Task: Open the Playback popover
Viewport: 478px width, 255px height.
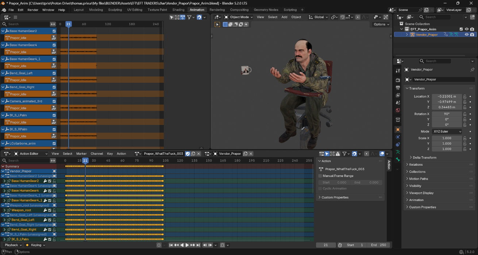Action: tap(13, 245)
